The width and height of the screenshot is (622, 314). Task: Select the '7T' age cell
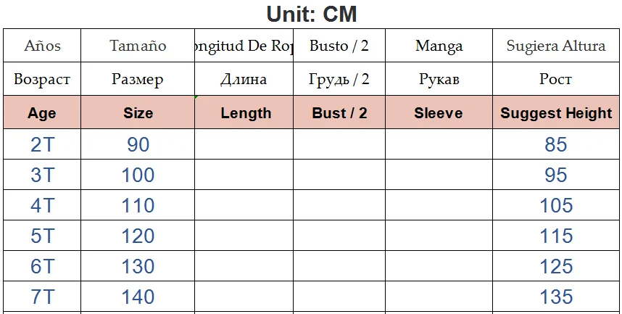42,297
